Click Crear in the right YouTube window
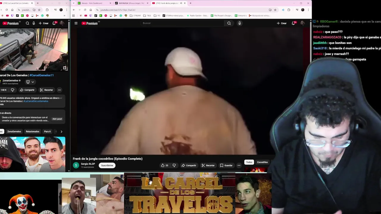 [x=282, y=23]
